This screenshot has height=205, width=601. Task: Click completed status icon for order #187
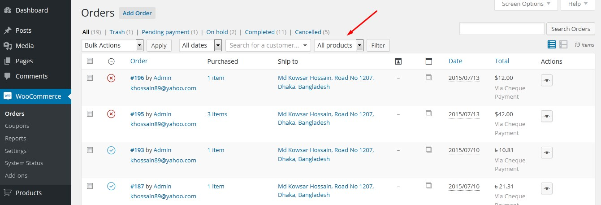111,186
